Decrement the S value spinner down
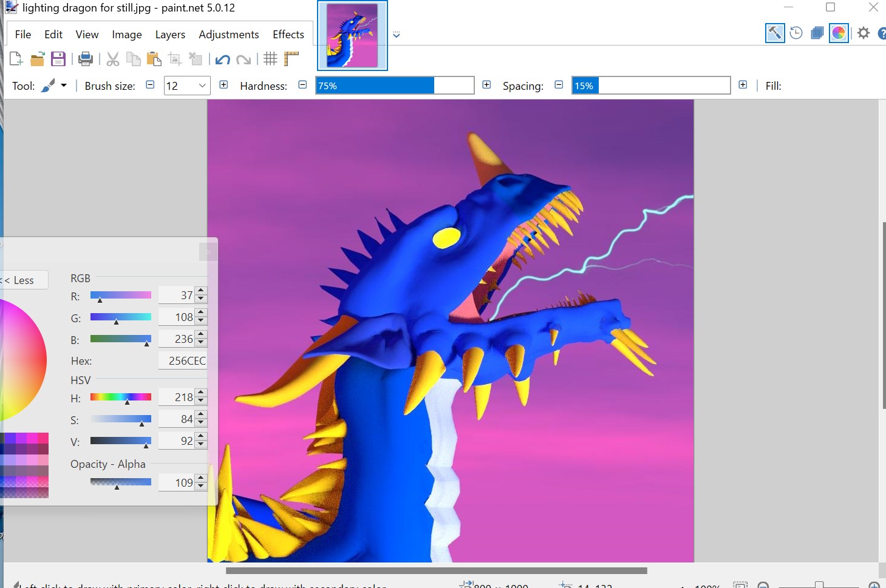This screenshot has height=588, width=886. coord(201,424)
